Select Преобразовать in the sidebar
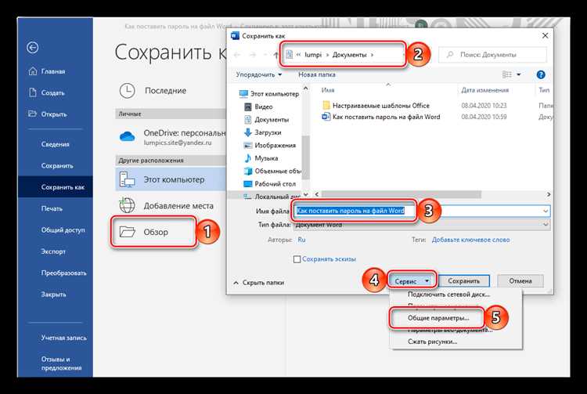 pos(63,273)
